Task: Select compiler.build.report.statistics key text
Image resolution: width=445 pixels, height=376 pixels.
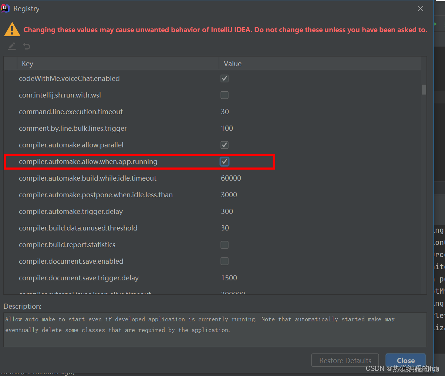Action: click(67, 245)
